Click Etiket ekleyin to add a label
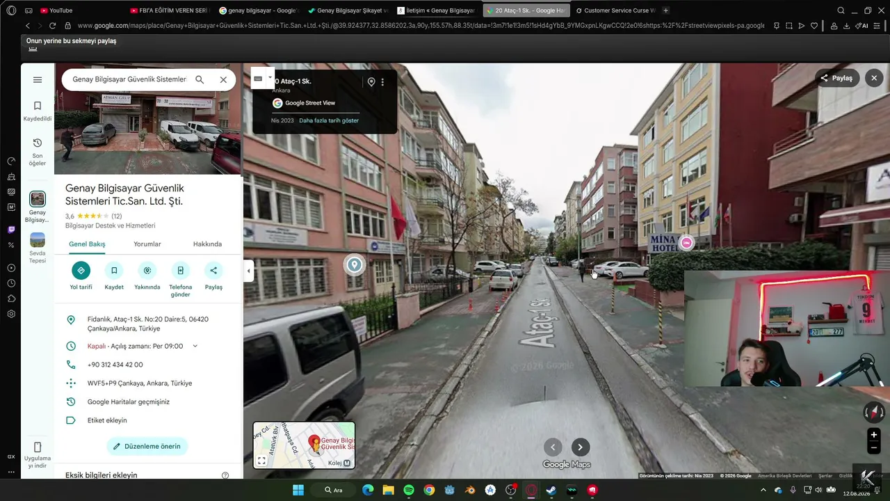This screenshot has height=501, width=890. tap(107, 420)
